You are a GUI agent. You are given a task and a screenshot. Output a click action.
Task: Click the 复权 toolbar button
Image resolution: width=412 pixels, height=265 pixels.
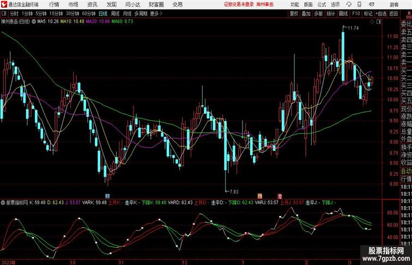294,14
